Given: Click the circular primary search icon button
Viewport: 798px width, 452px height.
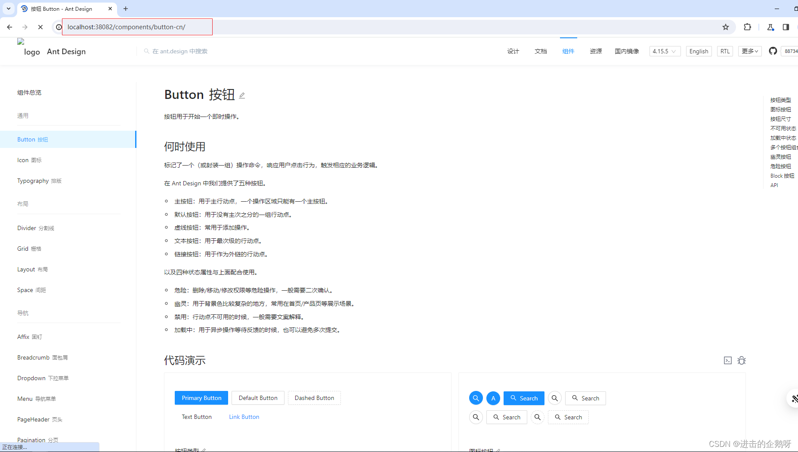Looking at the screenshot, I should pyautogui.click(x=476, y=398).
